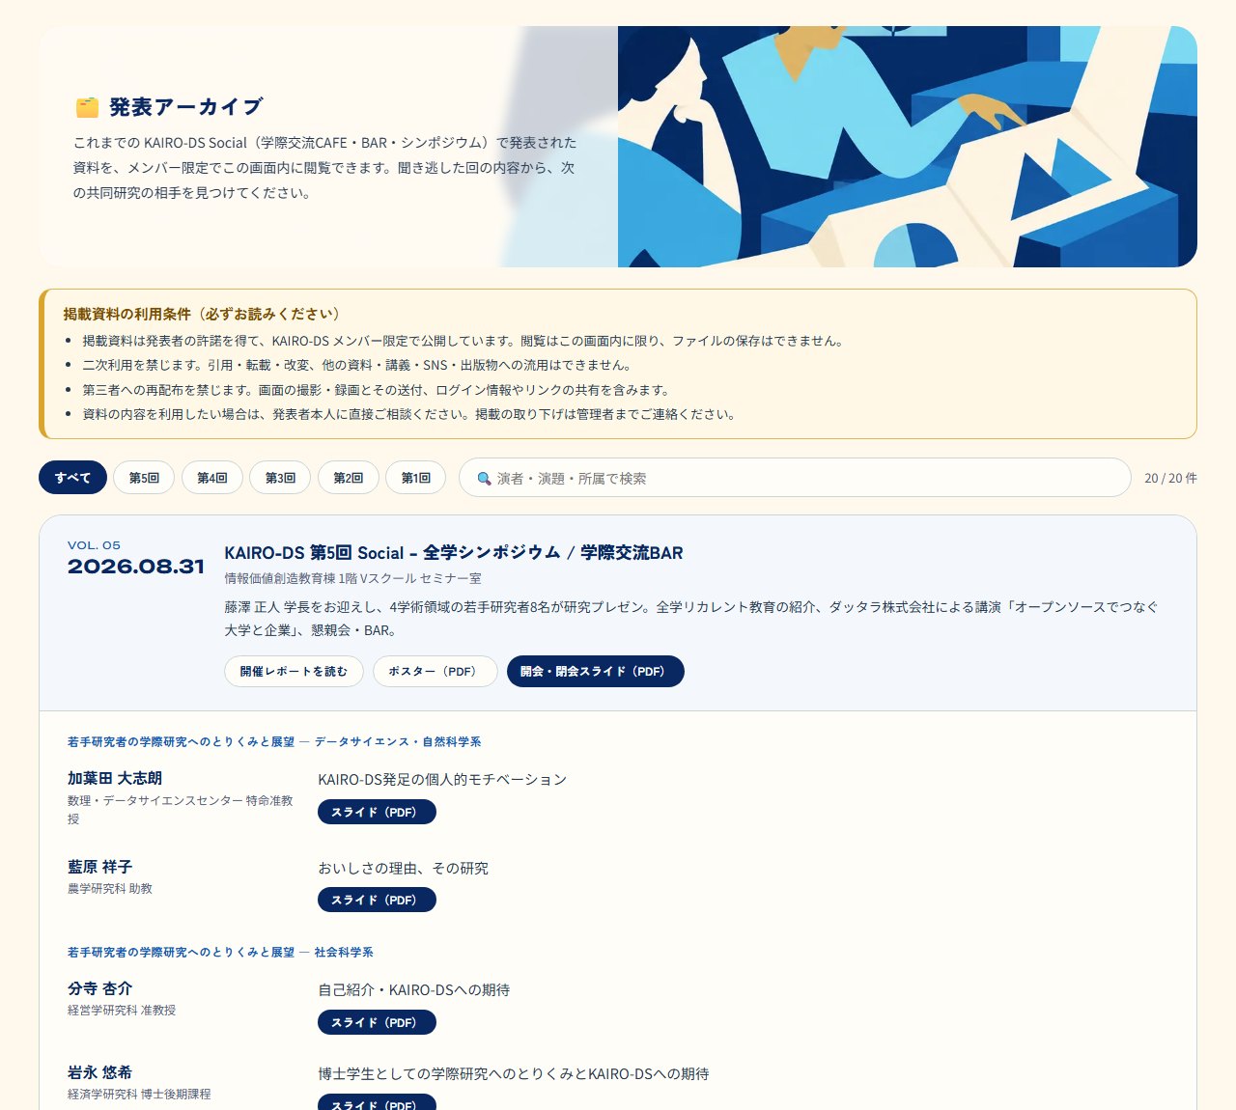The image size is (1236, 1110).
Task: Choose the 第1回 filter
Action: [x=416, y=478]
